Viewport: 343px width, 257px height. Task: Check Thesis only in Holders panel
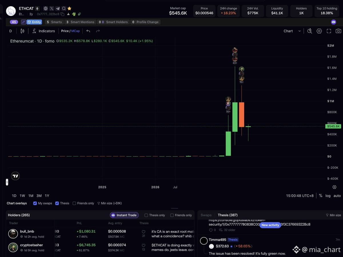coord(146,215)
